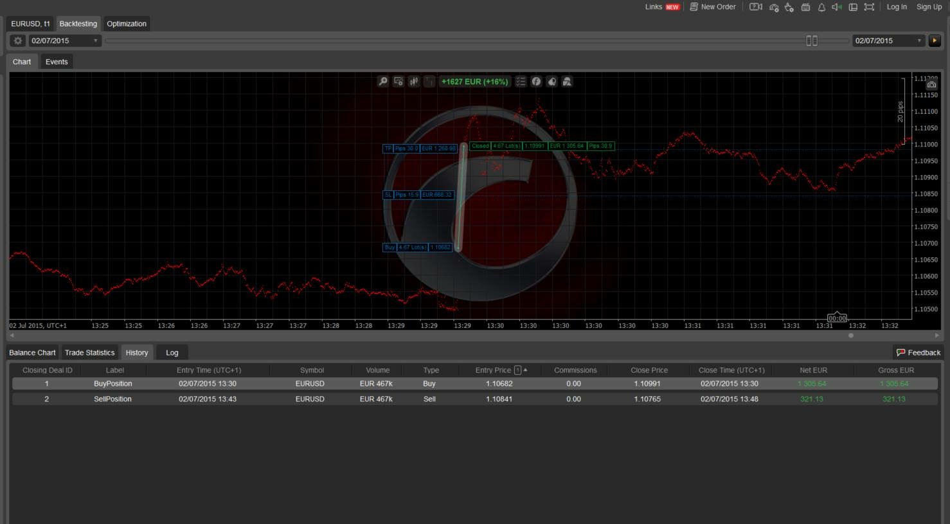Viewport: 950px width, 524px height.
Task: Sort by Entry Time column header
Action: (209, 370)
